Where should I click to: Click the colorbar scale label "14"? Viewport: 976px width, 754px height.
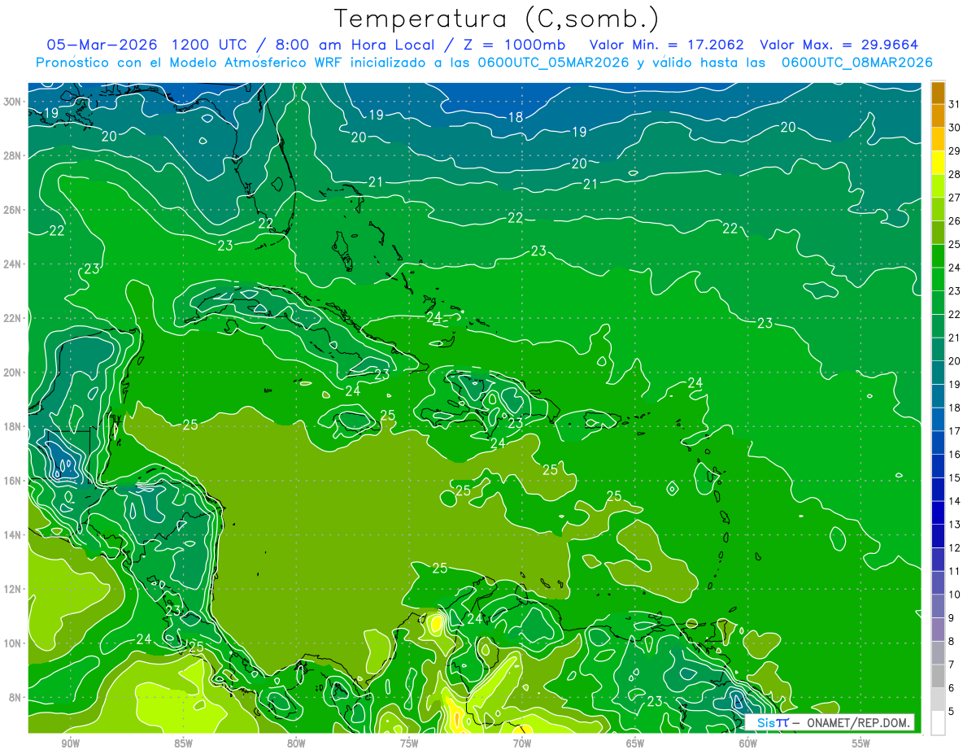click(955, 501)
